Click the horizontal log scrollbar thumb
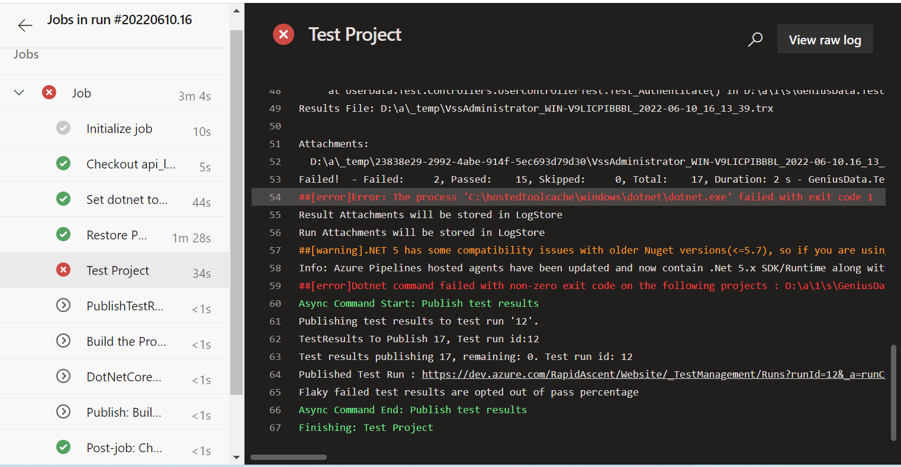The height and width of the screenshot is (467, 901). [x=288, y=457]
